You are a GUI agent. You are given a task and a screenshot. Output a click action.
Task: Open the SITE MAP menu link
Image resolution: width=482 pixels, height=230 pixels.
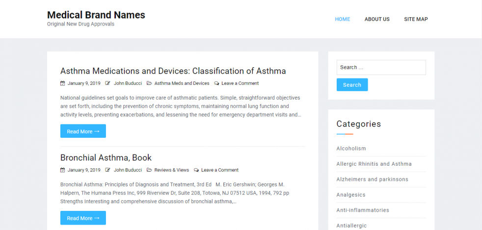click(x=416, y=19)
